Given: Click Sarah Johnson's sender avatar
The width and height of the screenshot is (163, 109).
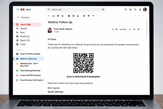Looking at the screenshot, I should click(x=50, y=30).
